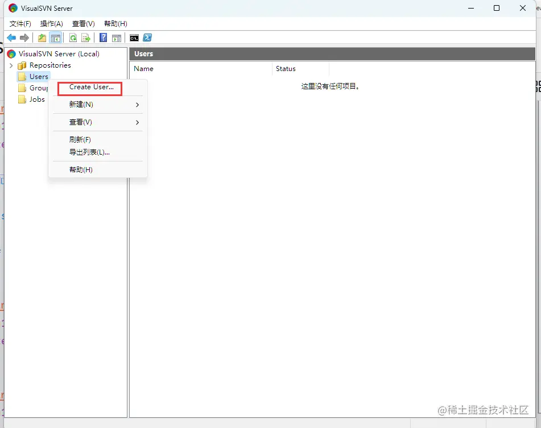Screen dimensions: 541x428
Task: Click the green Refresh toolbar icon
Action: click(73, 38)
